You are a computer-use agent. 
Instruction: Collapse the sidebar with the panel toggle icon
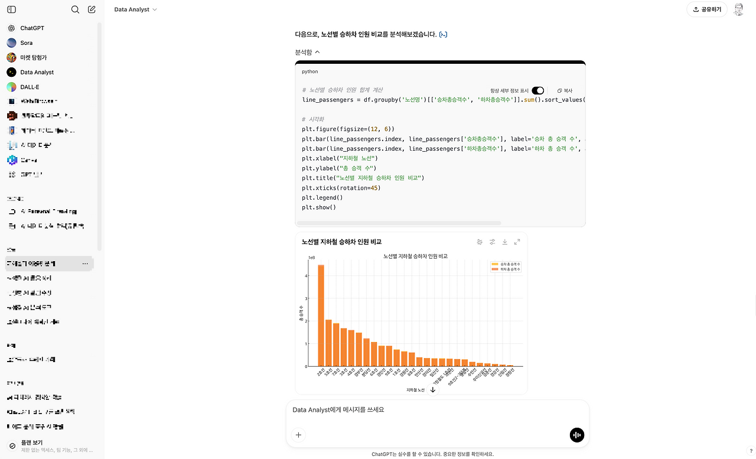point(12,9)
